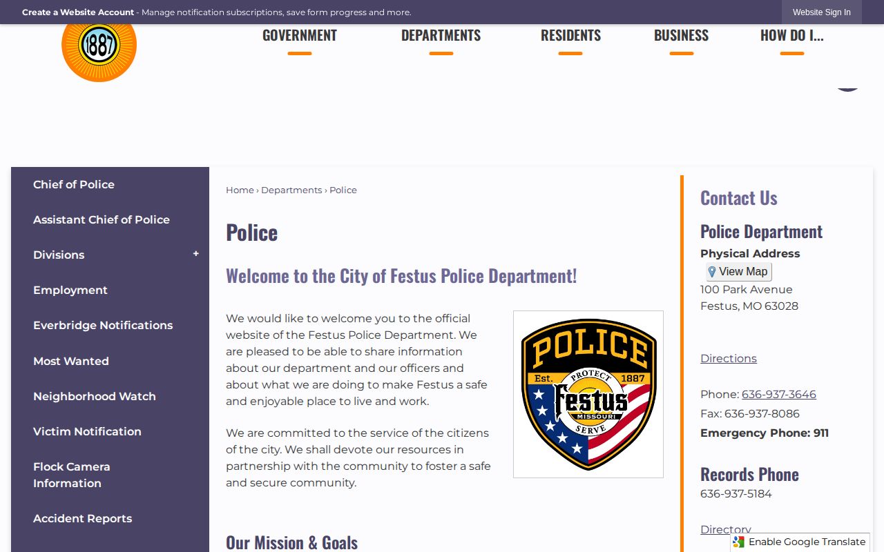
Task: Click the Festus Police badge image
Action: [x=588, y=394]
